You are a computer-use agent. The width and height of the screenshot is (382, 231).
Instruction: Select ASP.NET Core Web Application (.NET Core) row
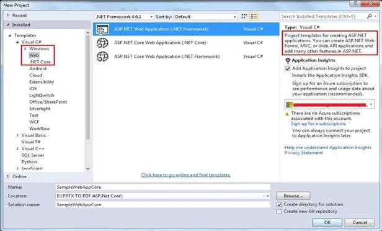point(186,43)
